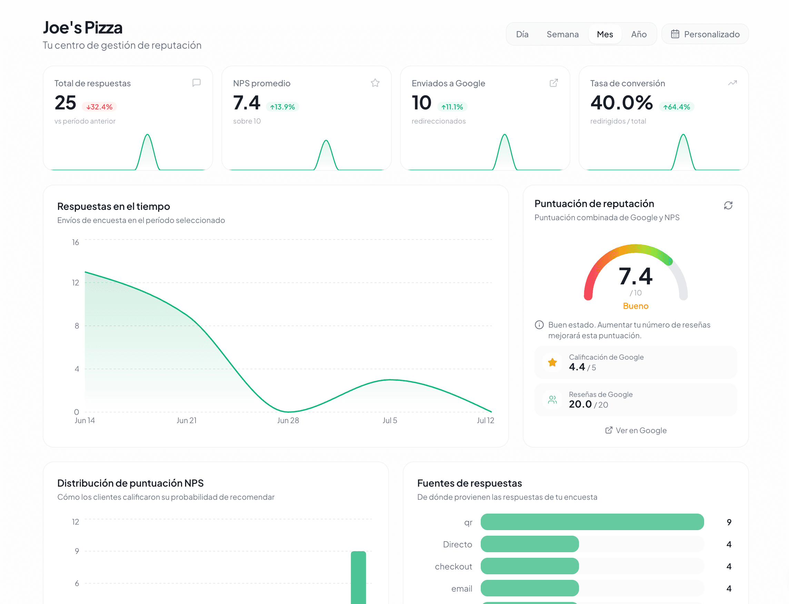This screenshot has height=604, width=789.
Task: Click the Jun 14 axis label
Action: (85, 420)
